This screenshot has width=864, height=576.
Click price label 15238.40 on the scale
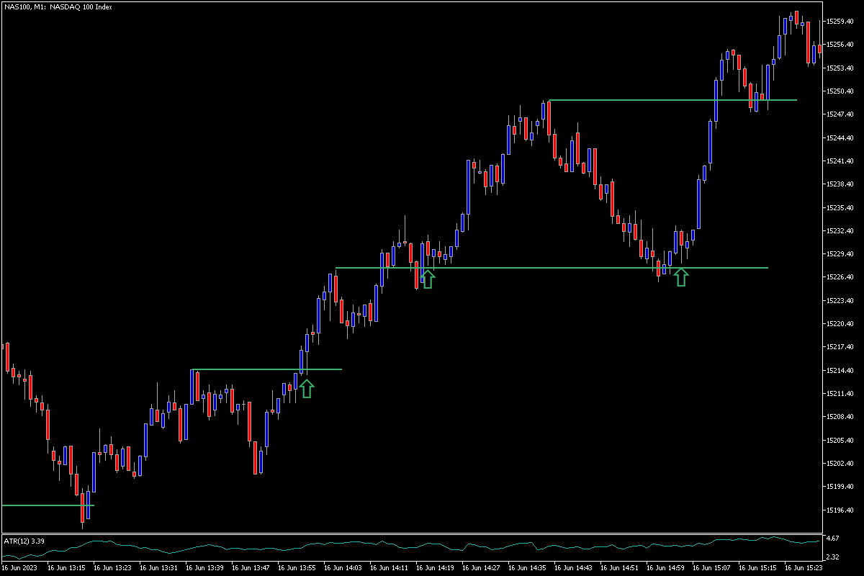[x=840, y=184]
